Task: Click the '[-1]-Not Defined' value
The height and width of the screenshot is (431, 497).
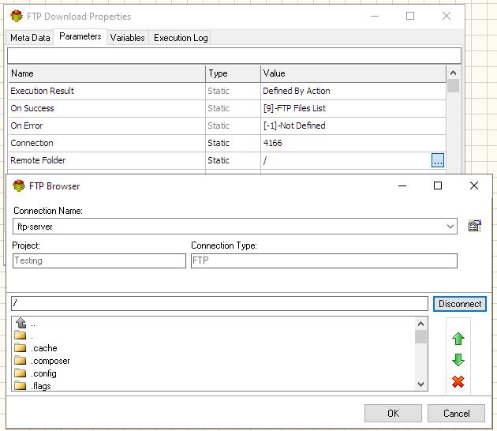Action: [x=294, y=126]
